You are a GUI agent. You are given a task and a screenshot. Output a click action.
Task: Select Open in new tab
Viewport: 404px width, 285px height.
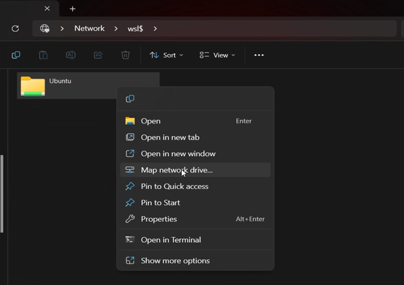point(170,137)
